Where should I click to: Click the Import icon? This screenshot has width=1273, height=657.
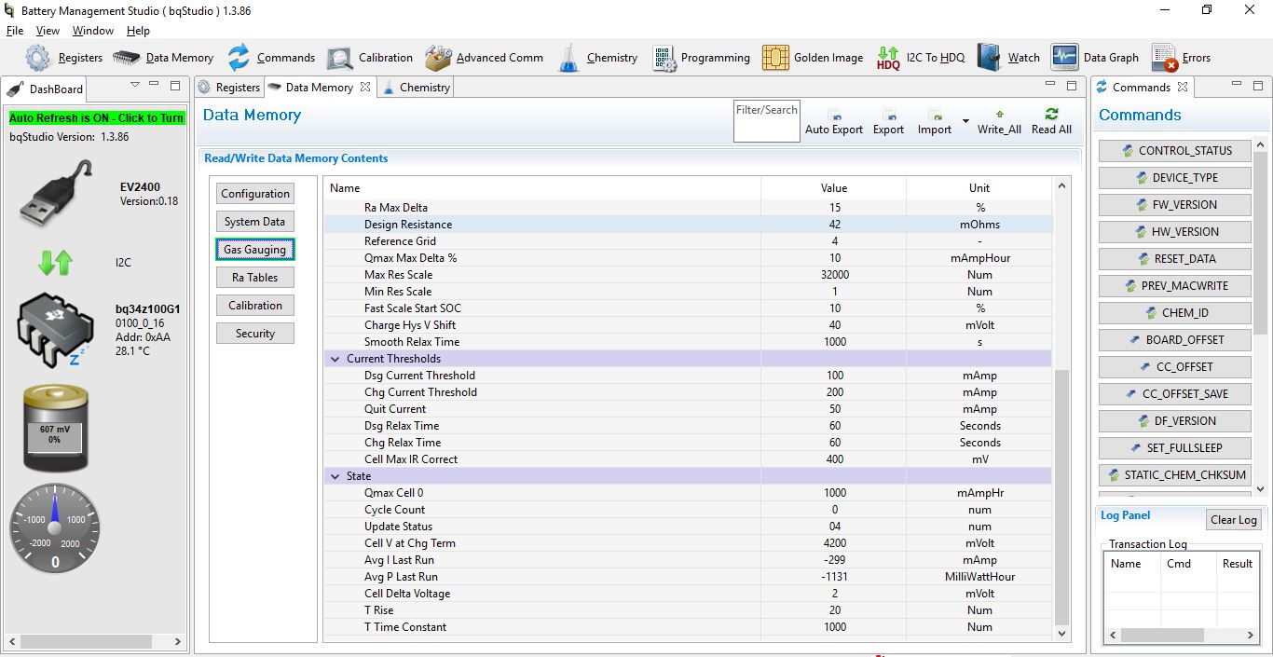tap(935, 115)
